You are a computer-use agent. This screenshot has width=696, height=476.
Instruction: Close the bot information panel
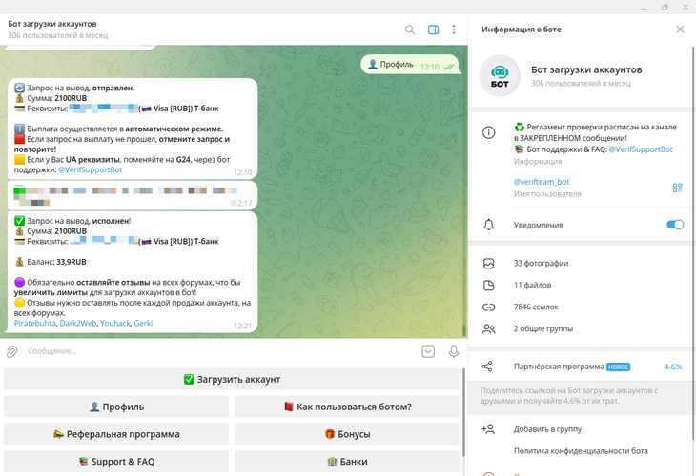tap(680, 30)
